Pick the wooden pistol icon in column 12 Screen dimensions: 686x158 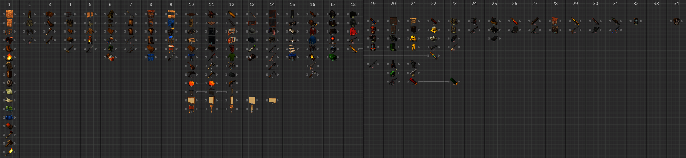232,83
